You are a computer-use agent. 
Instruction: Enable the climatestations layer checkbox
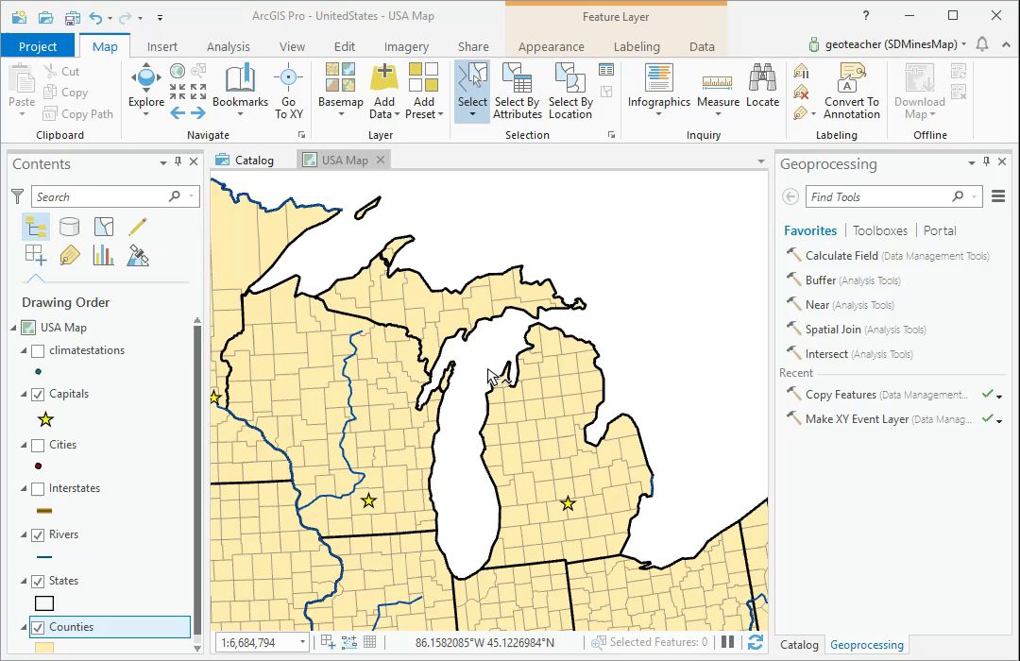click(38, 350)
